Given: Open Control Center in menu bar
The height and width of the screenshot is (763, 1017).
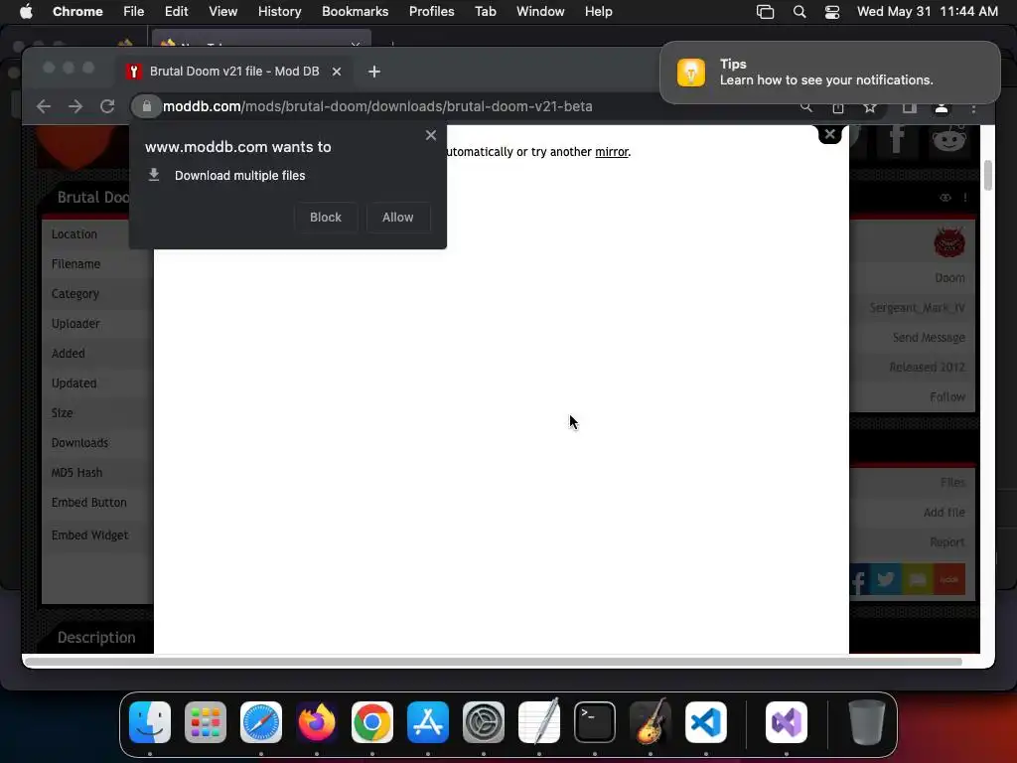Looking at the screenshot, I should click(x=832, y=12).
